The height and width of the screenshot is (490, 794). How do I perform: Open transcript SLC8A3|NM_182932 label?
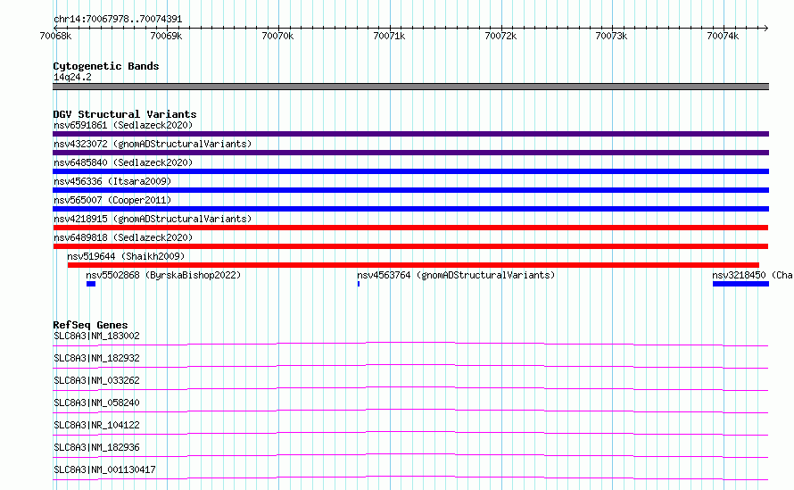(x=96, y=358)
